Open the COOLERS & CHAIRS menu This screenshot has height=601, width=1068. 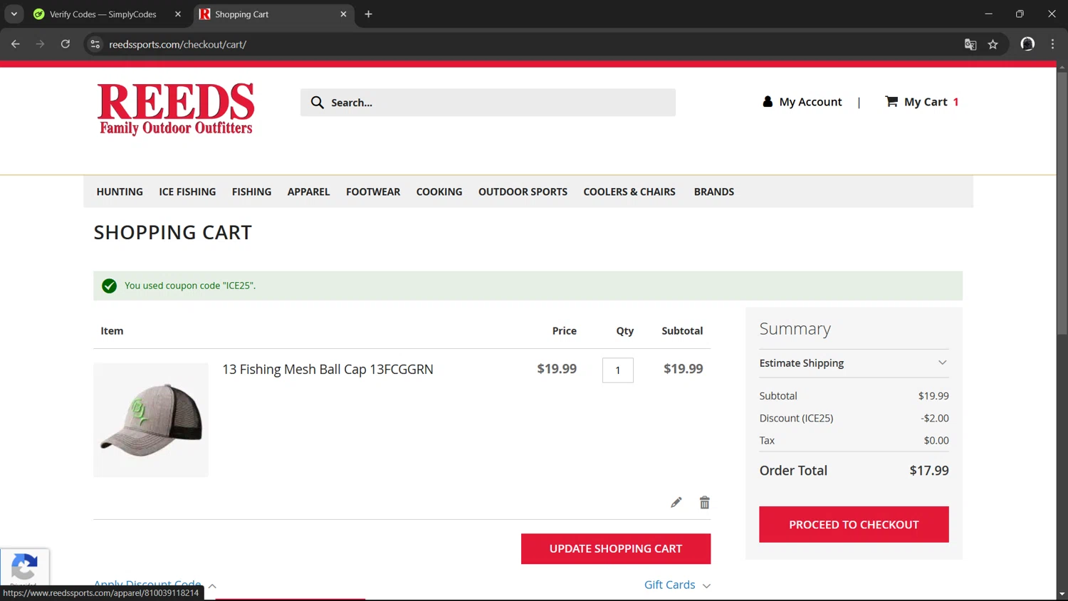coord(629,192)
